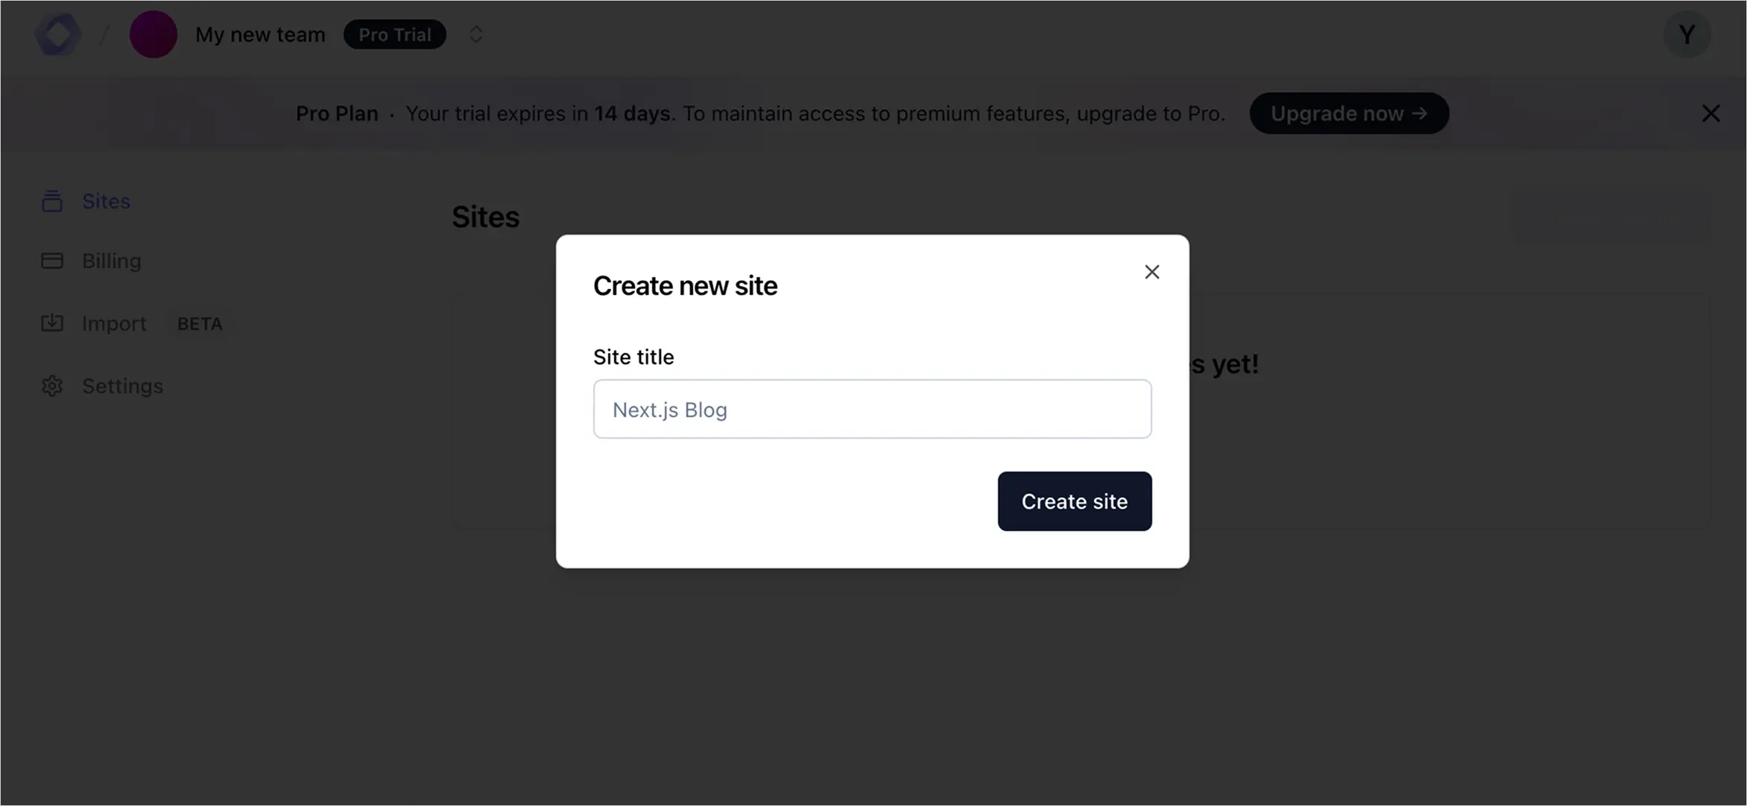Dismiss the trial expiration banner

(1711, 113)
